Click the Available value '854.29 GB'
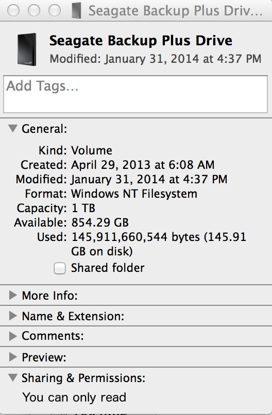Image resolution: width=272 pixels, height=415 pixels. (100, 222)
